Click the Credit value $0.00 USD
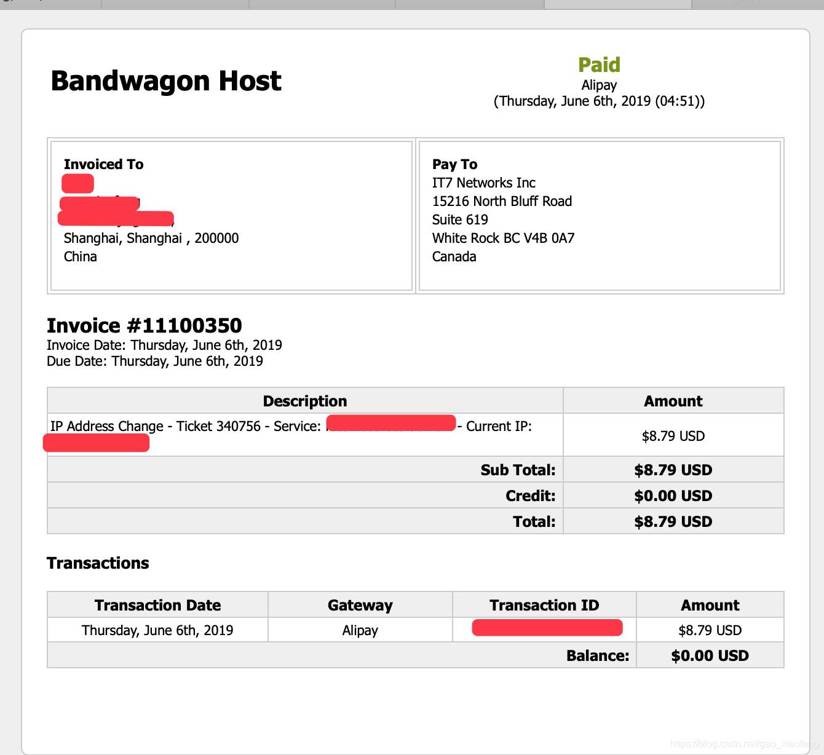824x755 pixels. click(673, 496)
